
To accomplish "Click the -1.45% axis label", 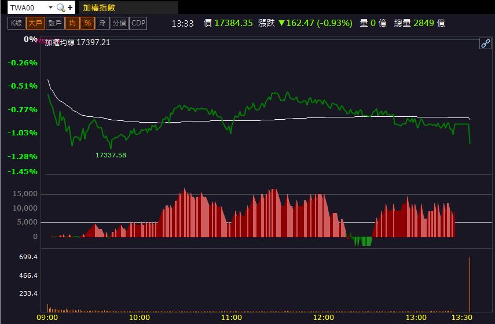I will tap(23, 172).
